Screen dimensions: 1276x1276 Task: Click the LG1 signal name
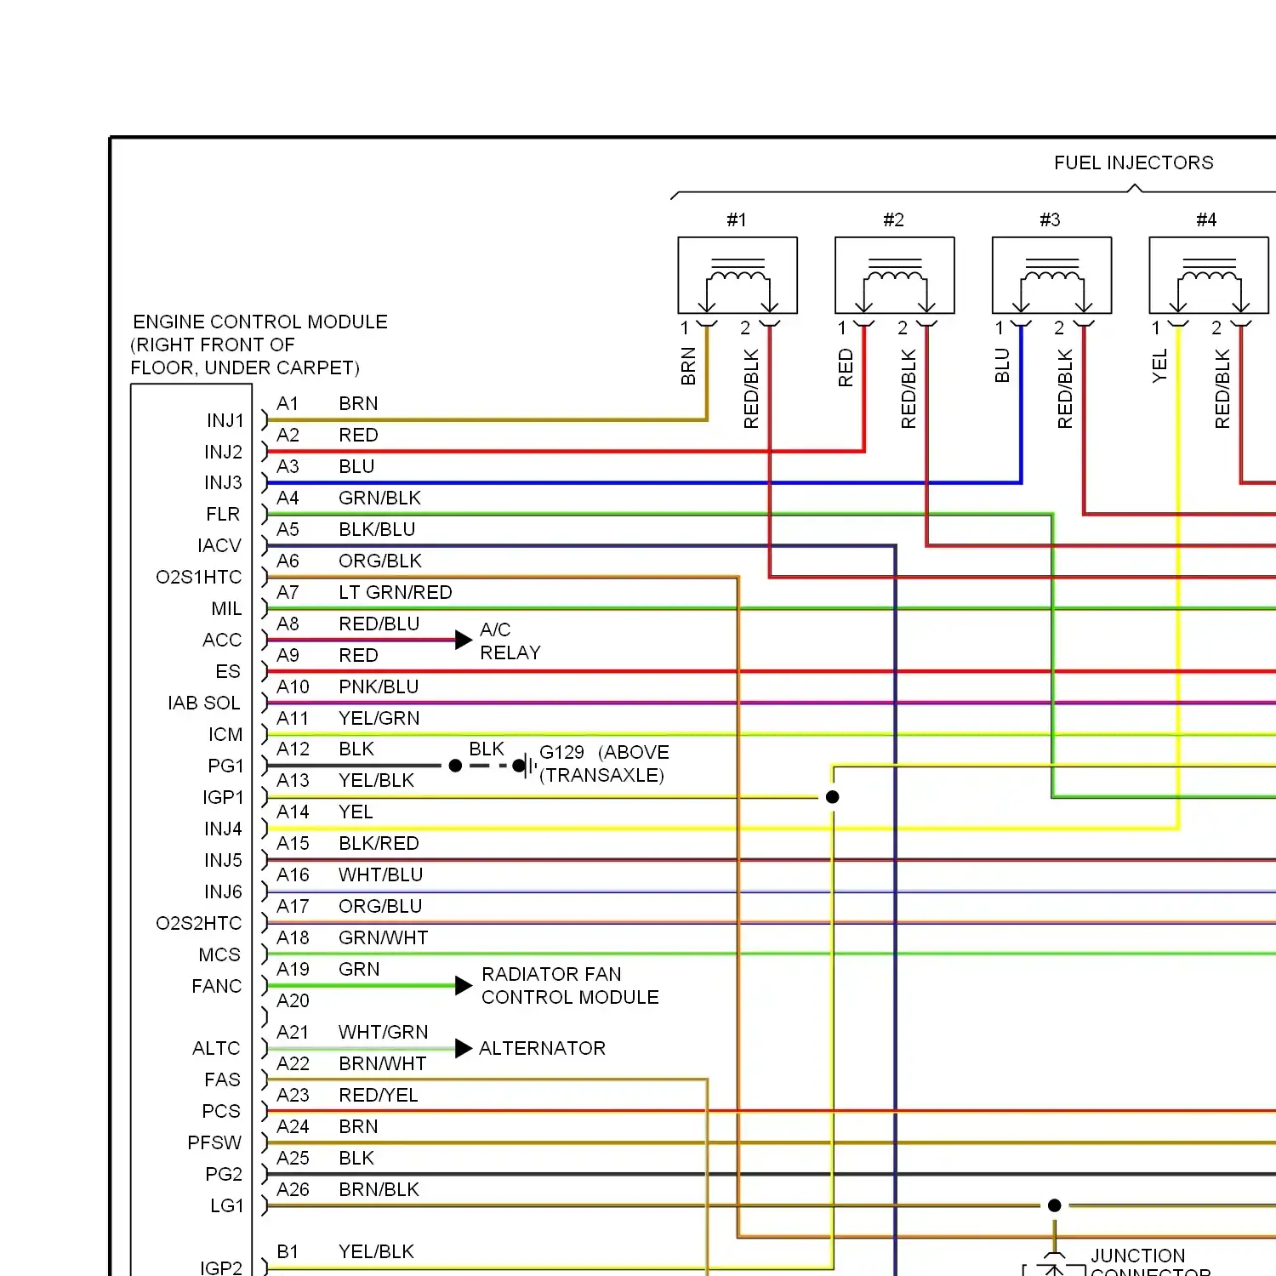pos(227,1205)
